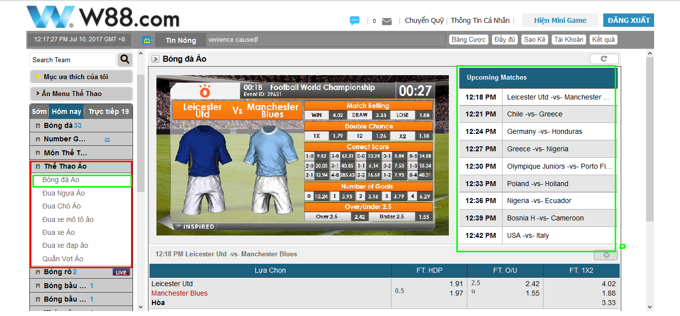The width and height of the screenshot is (680, 316).
Task: Open the Tài Khoản button
Action: pyautogui.click(x=569, y=40)
